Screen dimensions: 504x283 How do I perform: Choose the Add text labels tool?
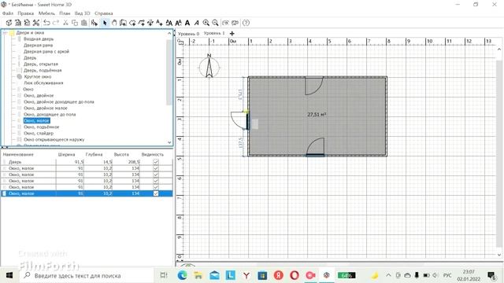pos(159,23)
